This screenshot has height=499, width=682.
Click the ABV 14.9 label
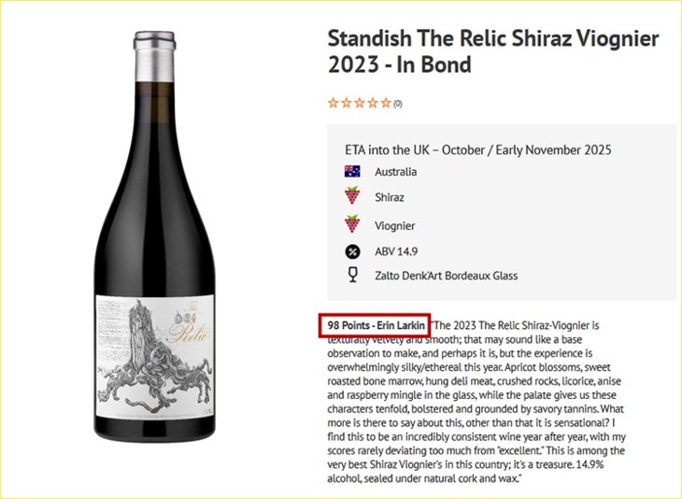396,250
